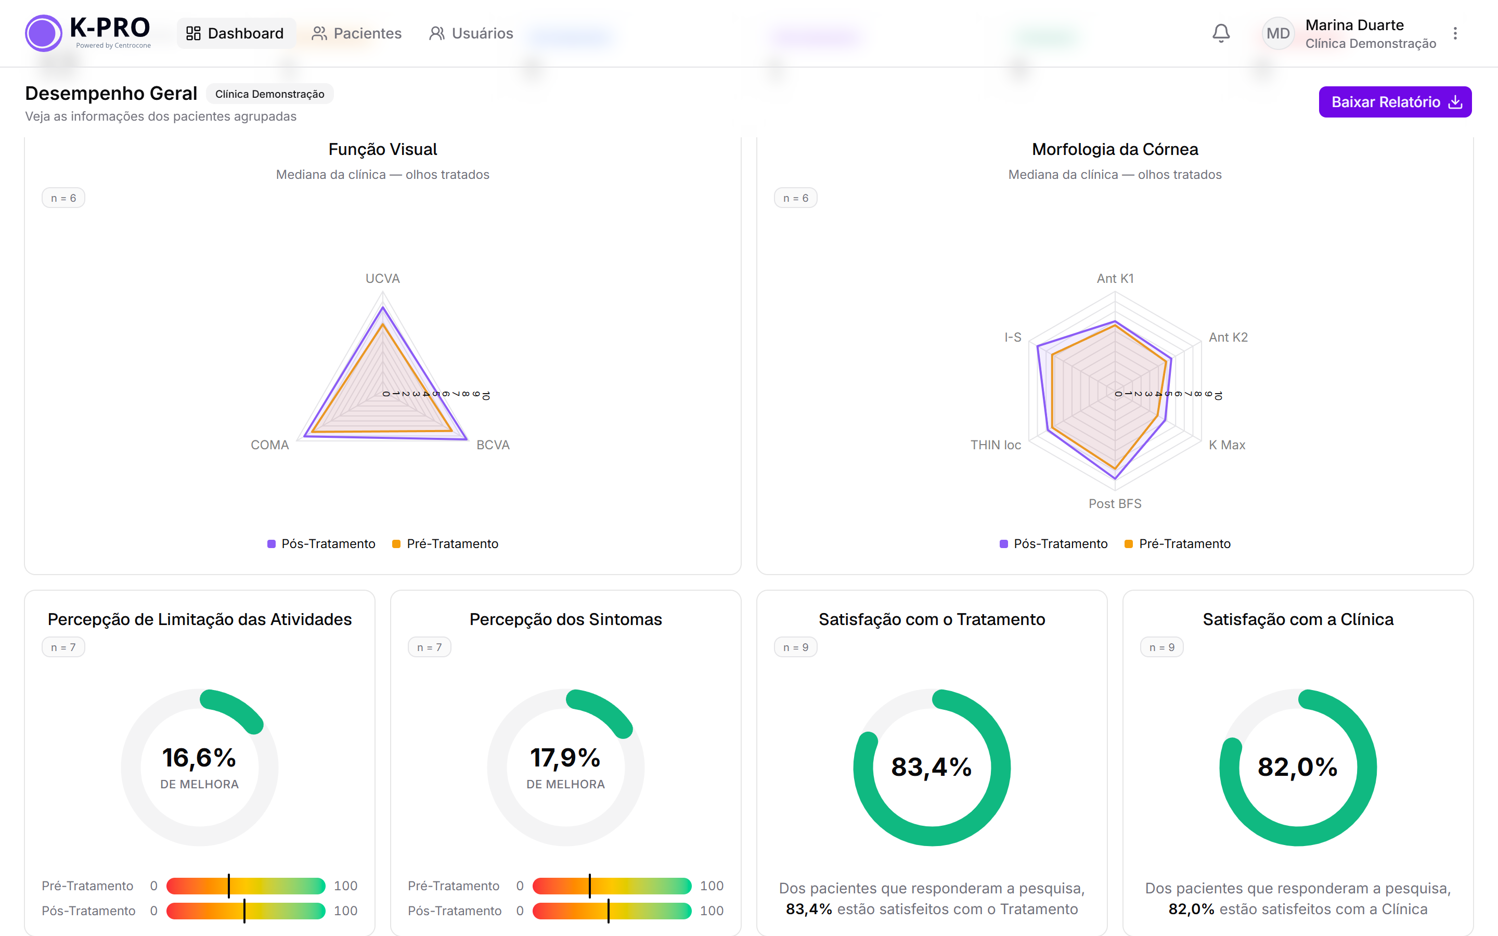1498x936 pixels.
Task: Click the COMA axis label
Action: [x=269, y=445]
